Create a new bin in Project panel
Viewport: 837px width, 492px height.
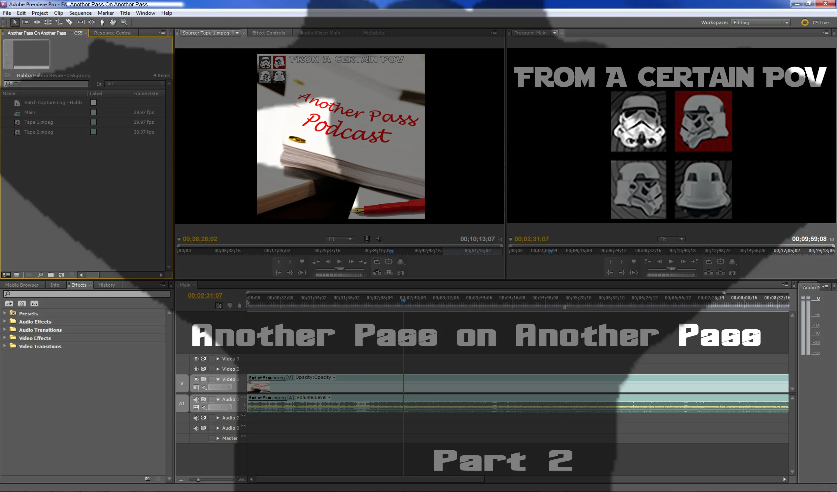point(51,275)
